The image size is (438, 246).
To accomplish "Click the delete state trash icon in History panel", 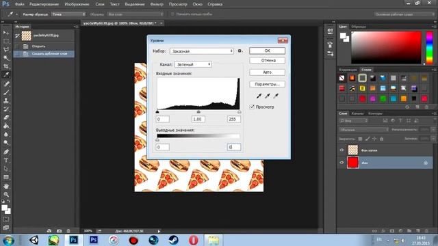I will (x=68, y=231).
